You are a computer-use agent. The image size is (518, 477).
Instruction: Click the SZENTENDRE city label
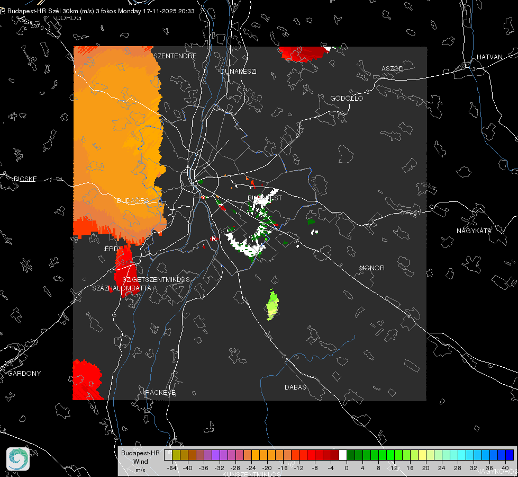coord(175,56)
